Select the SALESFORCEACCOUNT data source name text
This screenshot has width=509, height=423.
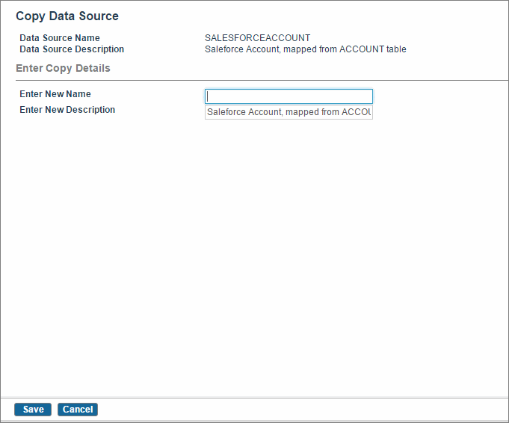point(257,38)
